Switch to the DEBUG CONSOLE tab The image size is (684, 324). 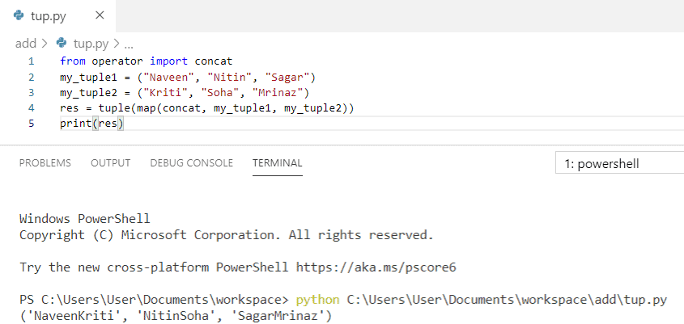click(192, 163)
